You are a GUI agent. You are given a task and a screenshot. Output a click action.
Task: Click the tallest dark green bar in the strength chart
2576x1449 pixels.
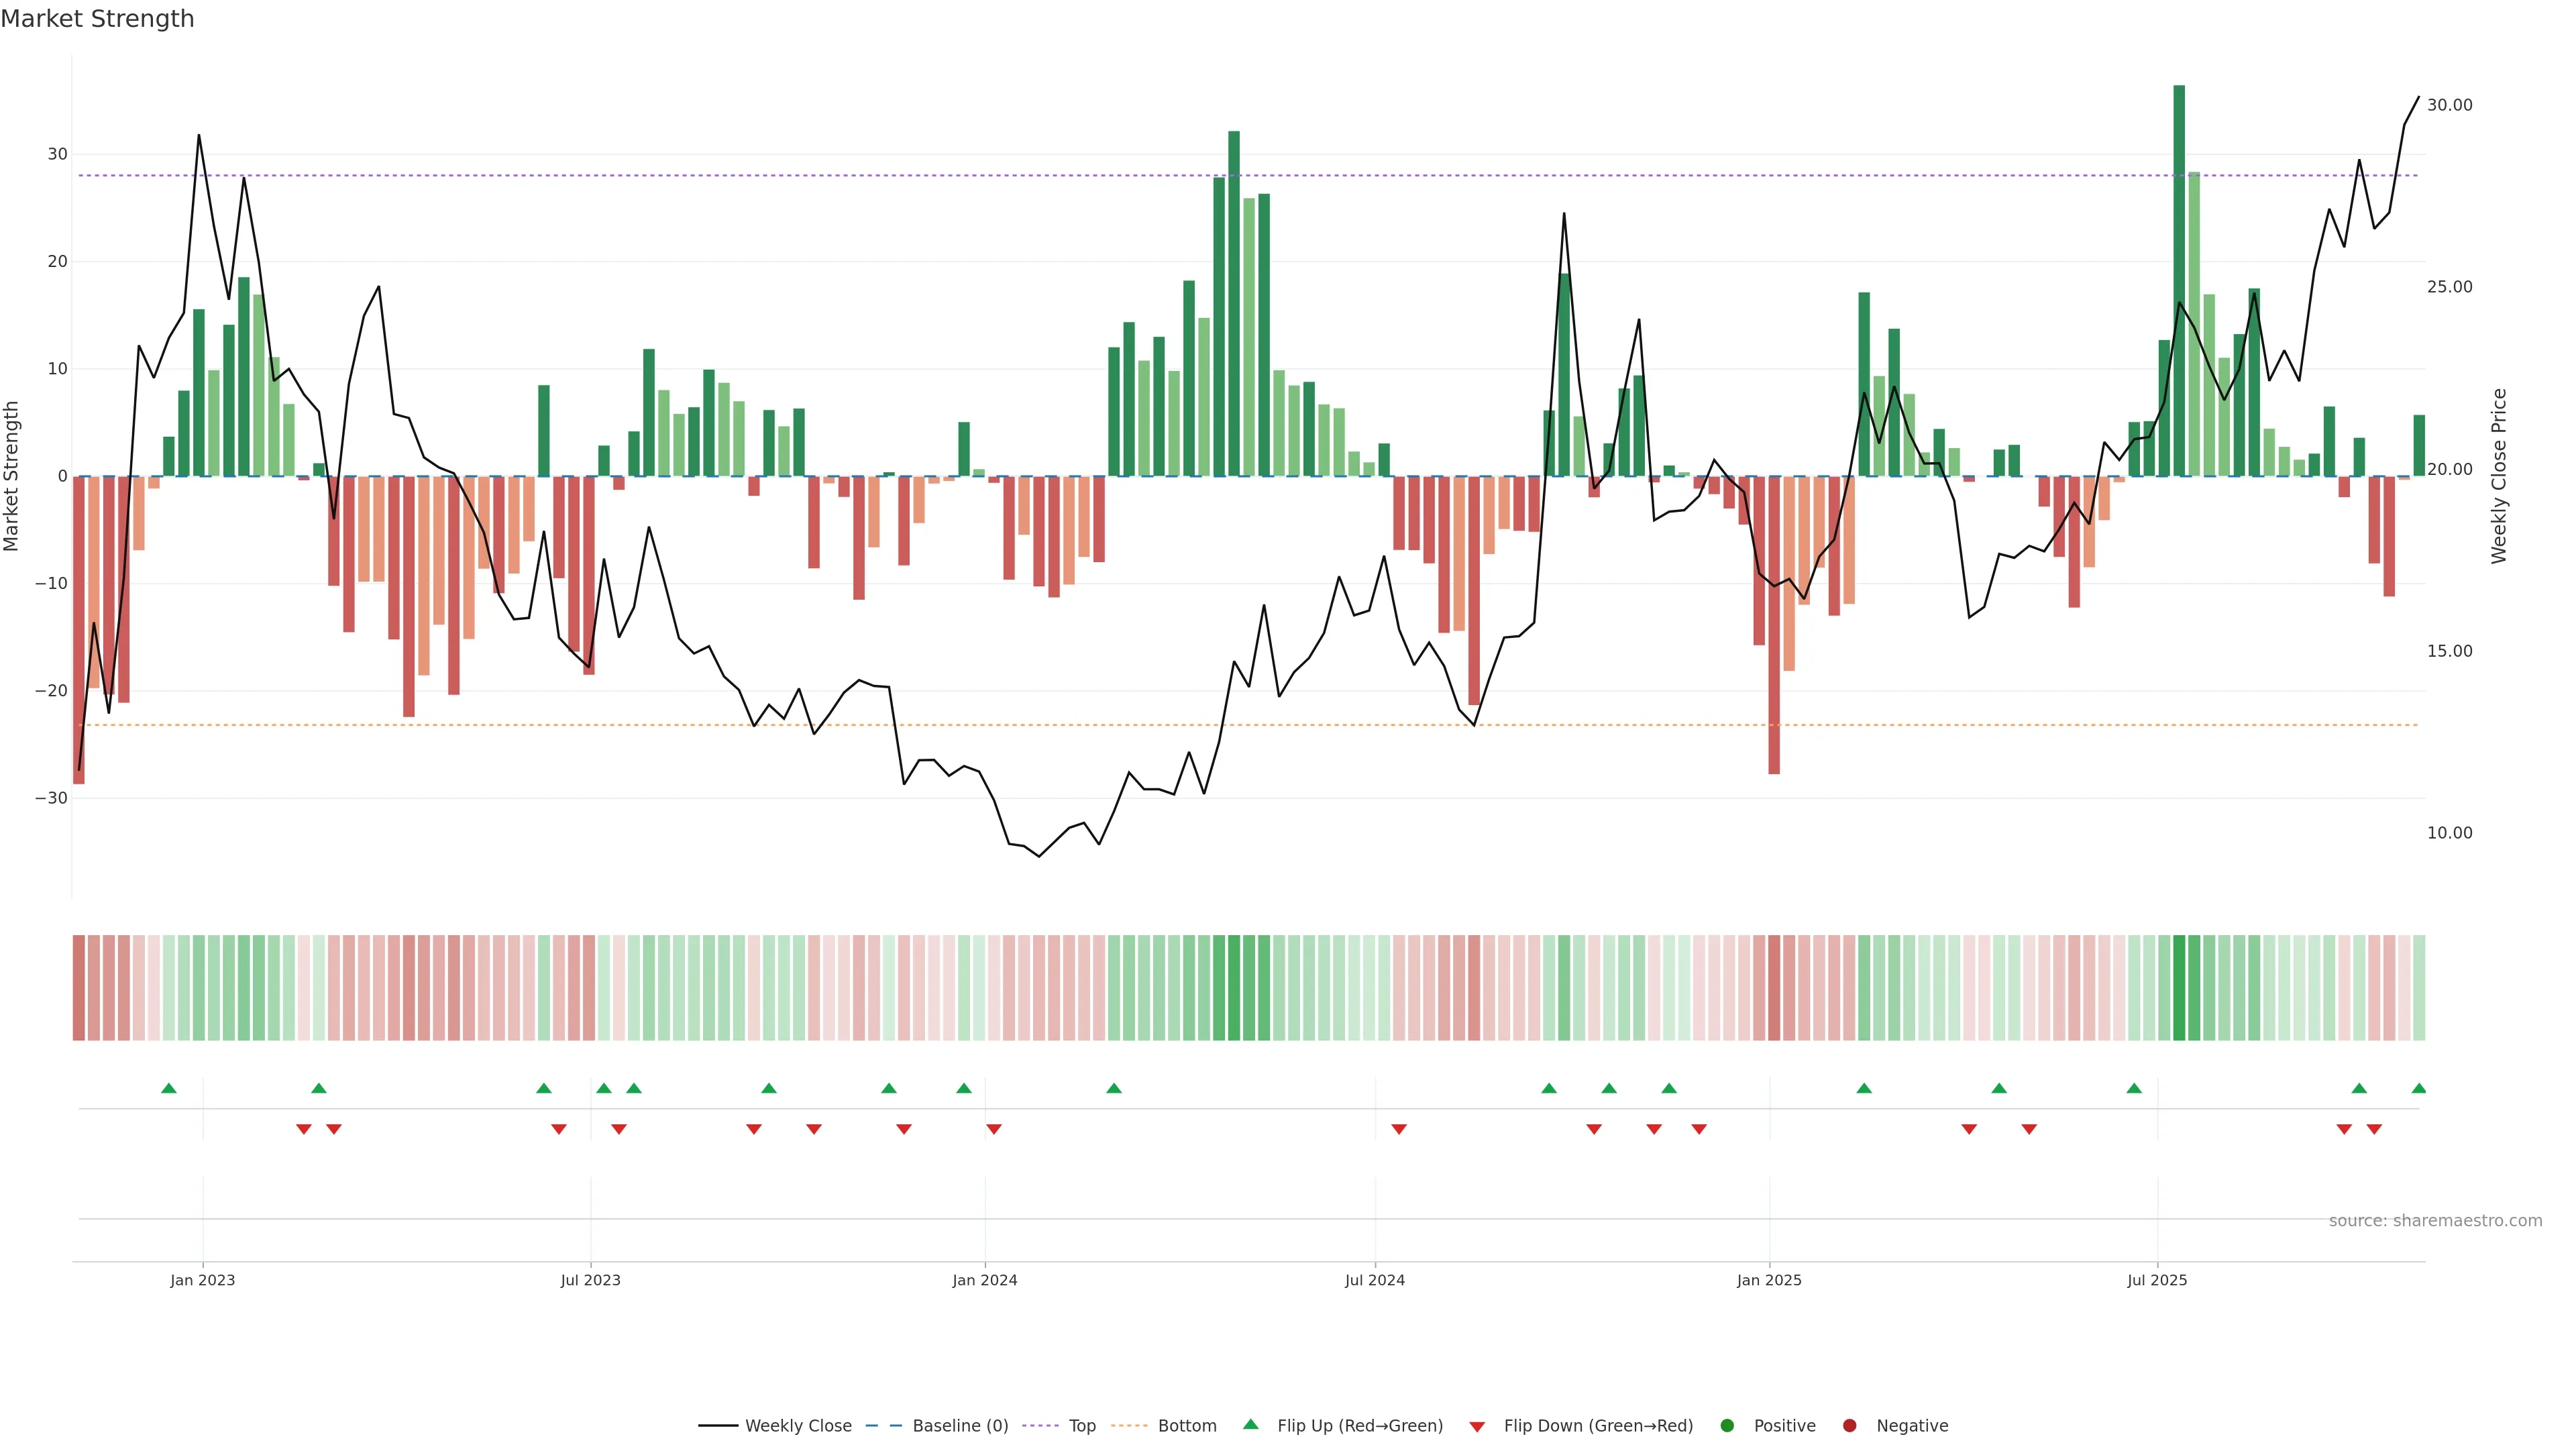2179,280
